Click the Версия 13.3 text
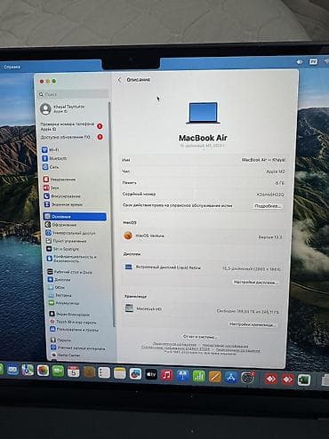329x439 pixels. click(x=270, y=237)
